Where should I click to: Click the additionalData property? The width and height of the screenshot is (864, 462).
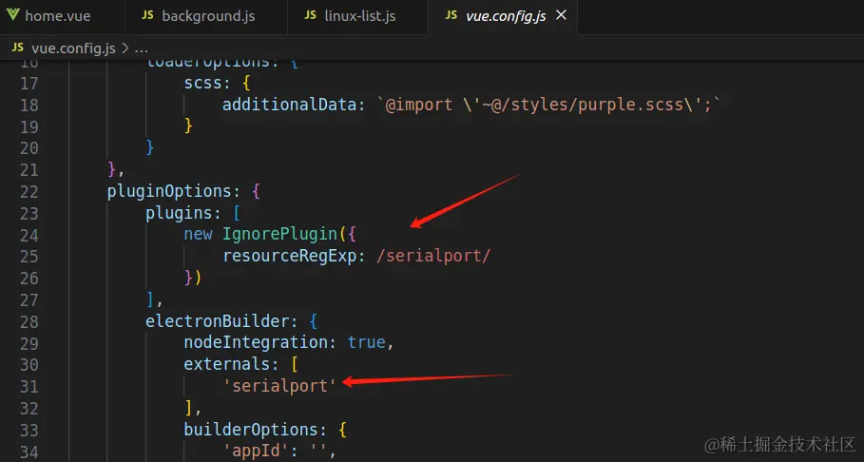[x=289, y=105]
